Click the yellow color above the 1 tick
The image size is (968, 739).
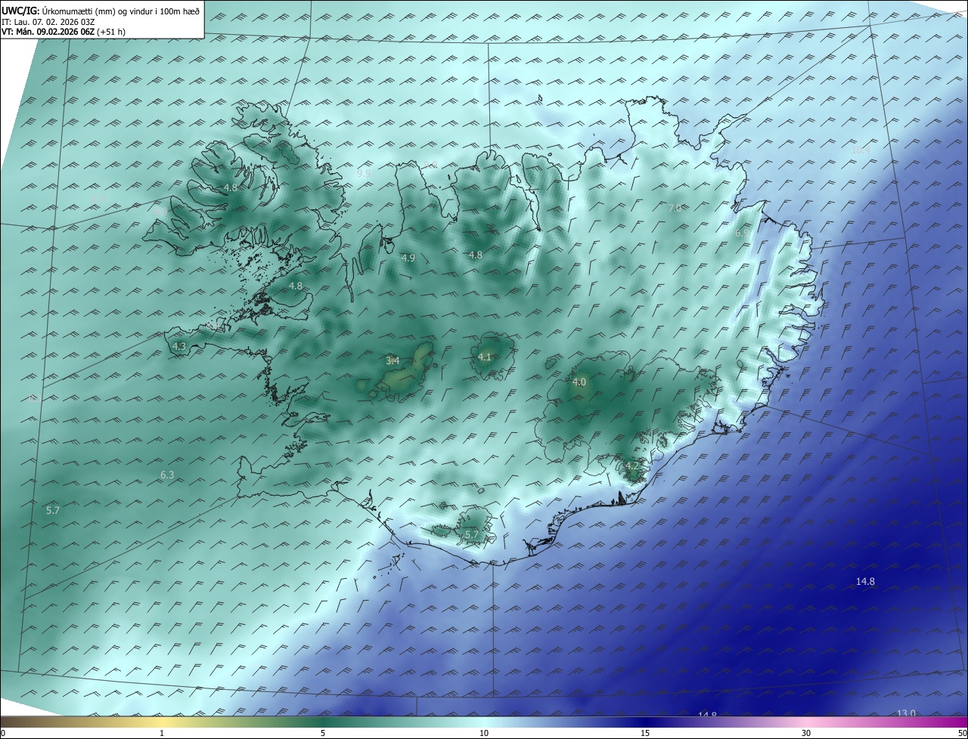163,722
